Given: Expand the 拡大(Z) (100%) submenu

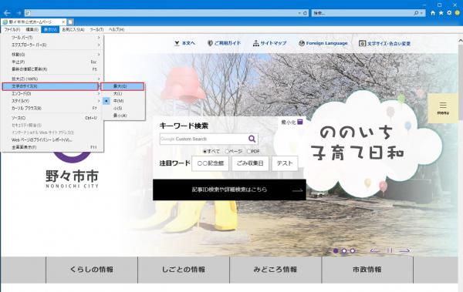Looking at the screenshot, I should point(52,79).
